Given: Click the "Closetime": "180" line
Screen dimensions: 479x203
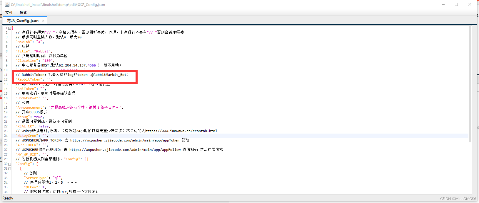Looking at the screenshot, I should (35, 61).
